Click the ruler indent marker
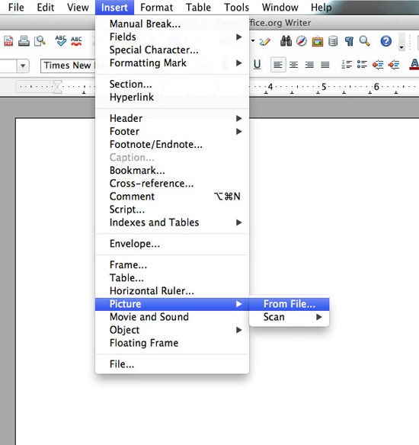This screenshot has width=419, height=445. click(x=58, y=87)
